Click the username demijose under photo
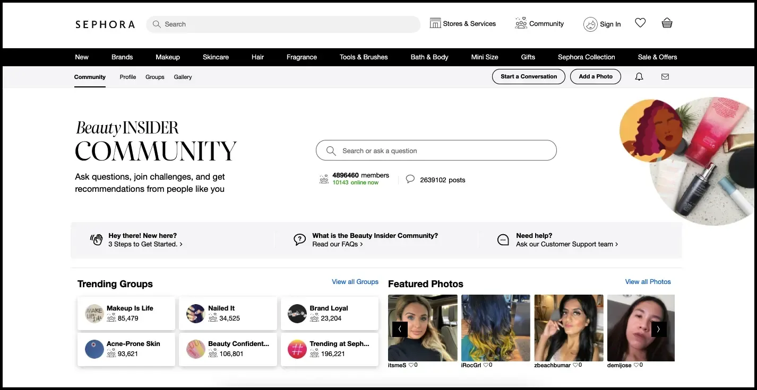 tap(620, 366)
